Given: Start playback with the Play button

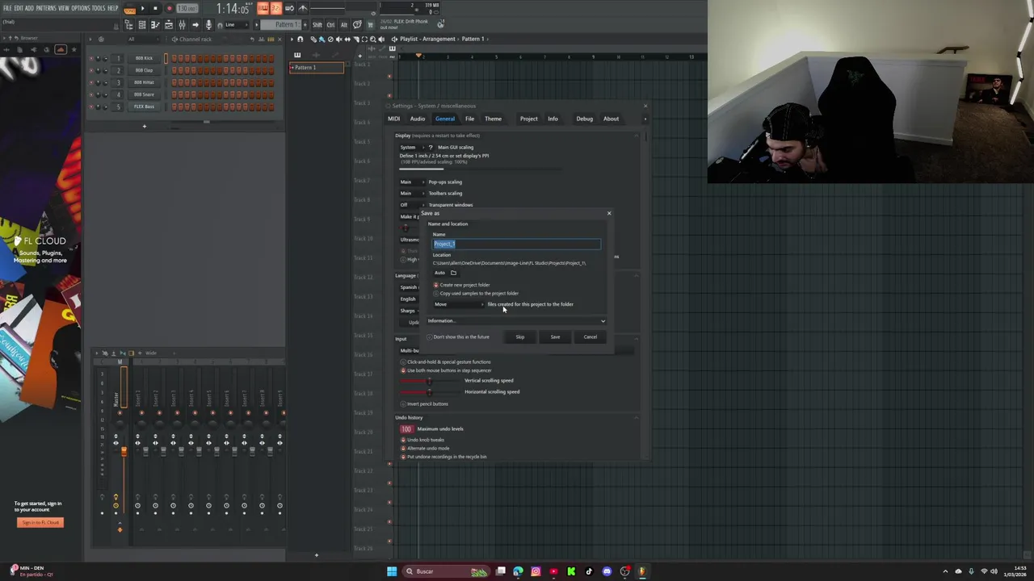Looking at the screenshot, I should point(143,8).
